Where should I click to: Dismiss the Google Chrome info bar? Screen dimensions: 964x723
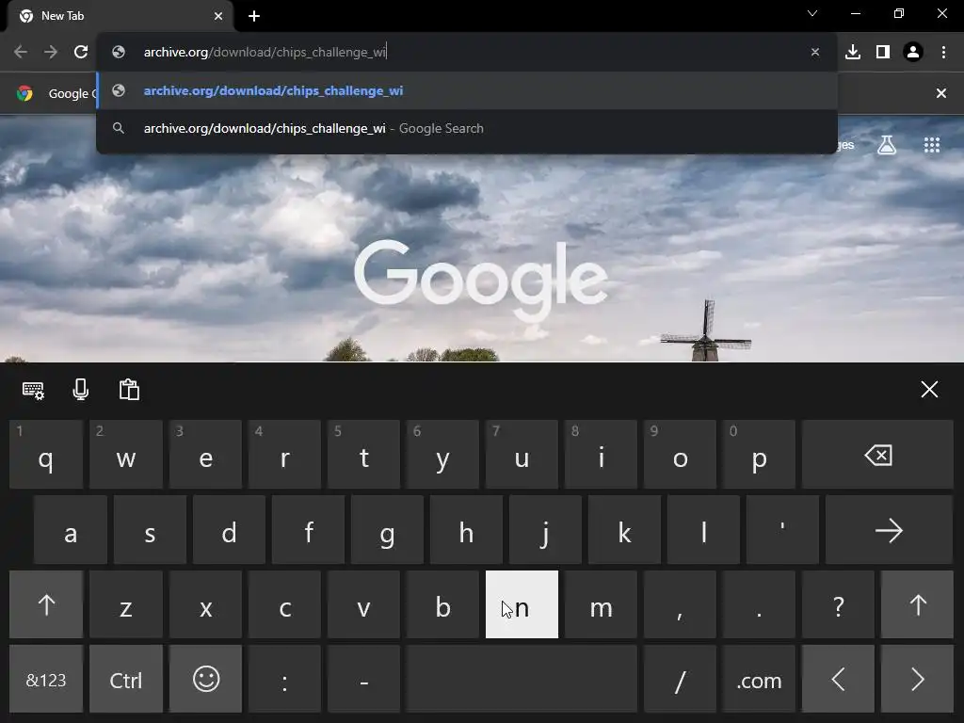click(941, 93)
